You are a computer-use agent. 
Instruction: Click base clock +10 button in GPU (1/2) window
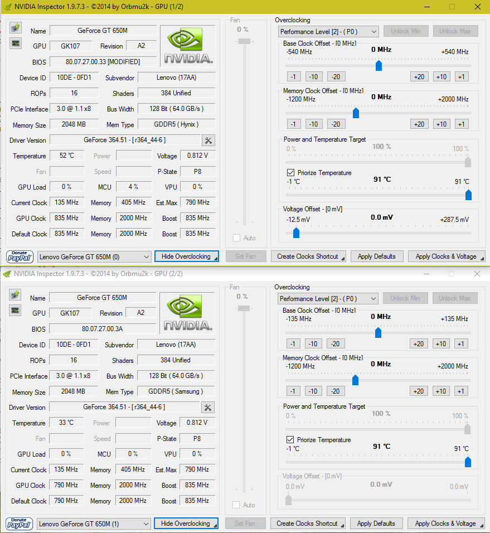(442, 76)
